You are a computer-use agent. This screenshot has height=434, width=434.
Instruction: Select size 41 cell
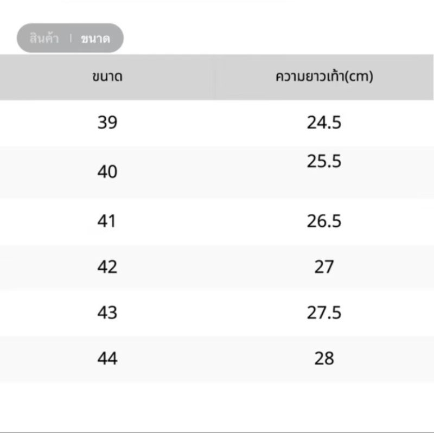pyautogui.click(x=106, y=221)
